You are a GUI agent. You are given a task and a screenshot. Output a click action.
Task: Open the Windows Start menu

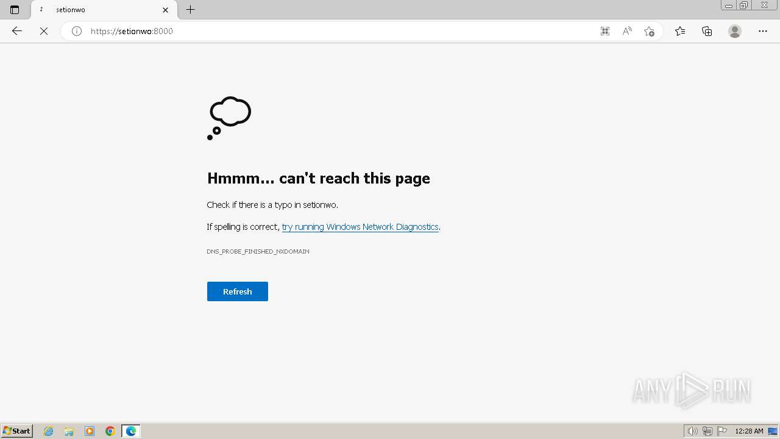click(x=17, y=430)
